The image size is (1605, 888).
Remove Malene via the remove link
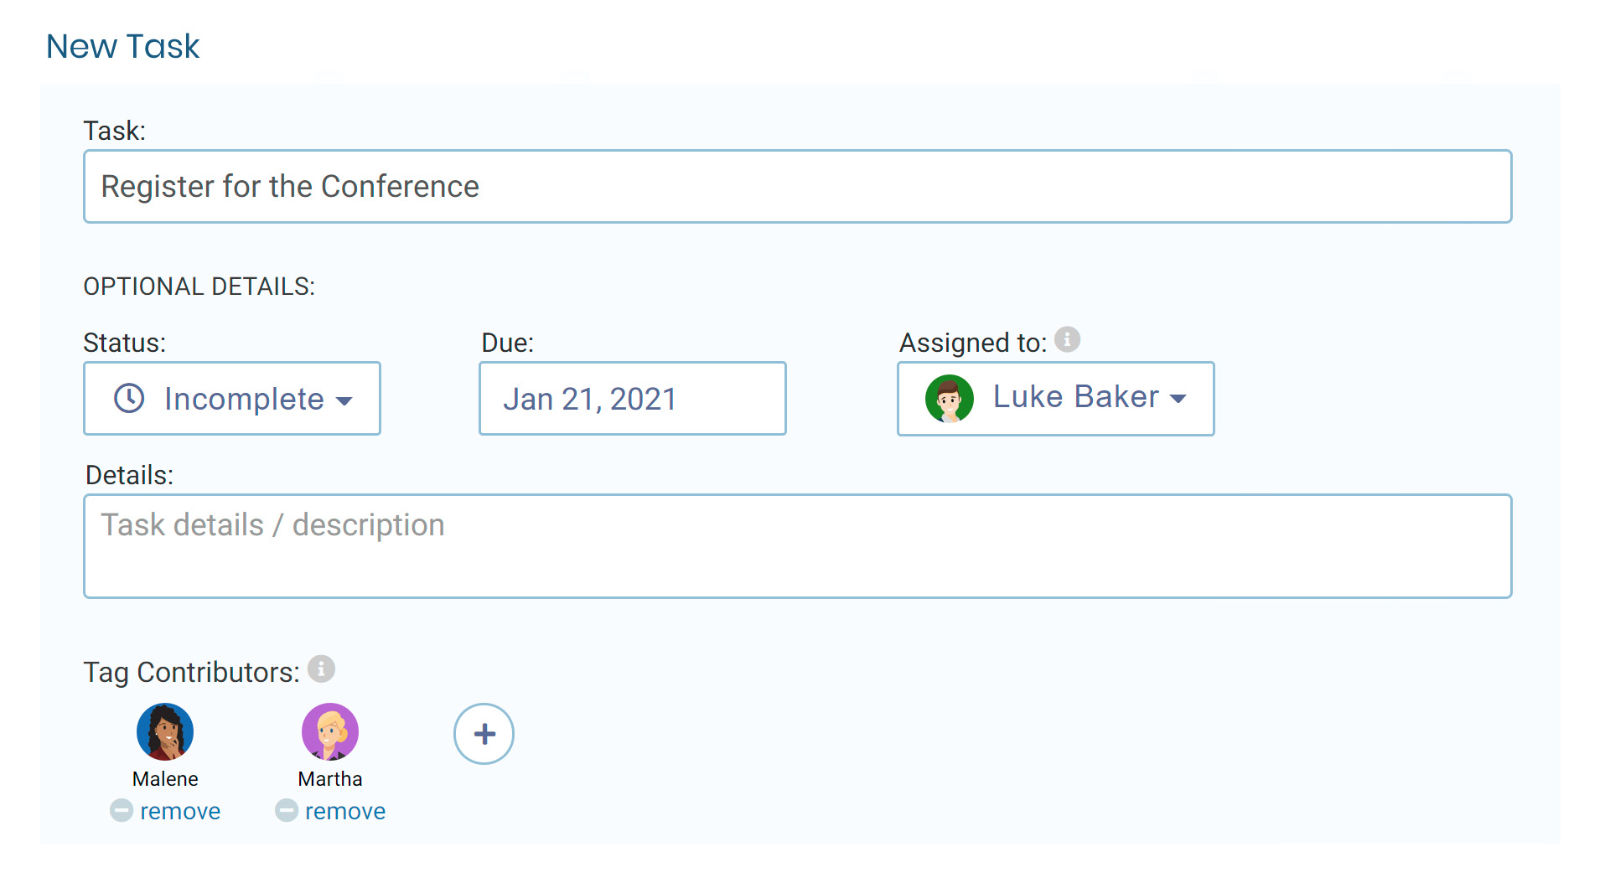pos(180,811)
